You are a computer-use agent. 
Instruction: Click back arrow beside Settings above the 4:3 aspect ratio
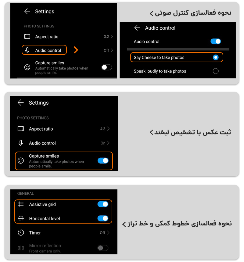[21, 102]
